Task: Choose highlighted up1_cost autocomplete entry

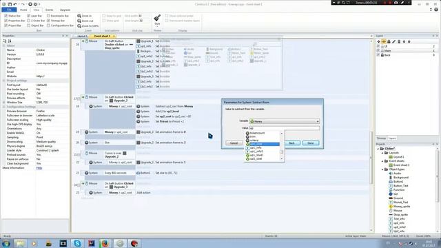Action: point(263,144)
